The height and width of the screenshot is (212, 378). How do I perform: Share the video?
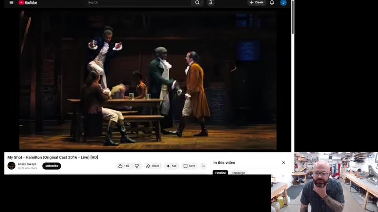point(153,166)
